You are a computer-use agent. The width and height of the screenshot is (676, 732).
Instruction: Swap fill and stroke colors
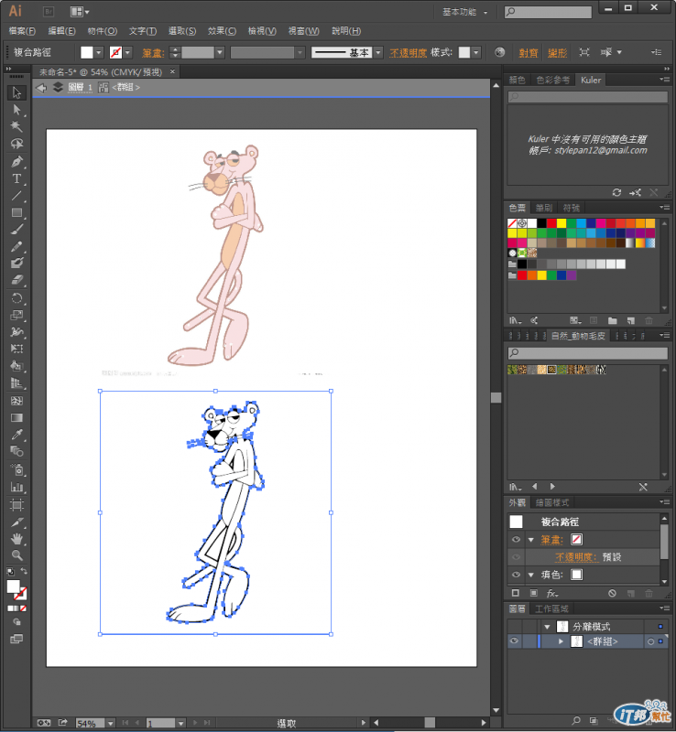[x=24, y=571]
